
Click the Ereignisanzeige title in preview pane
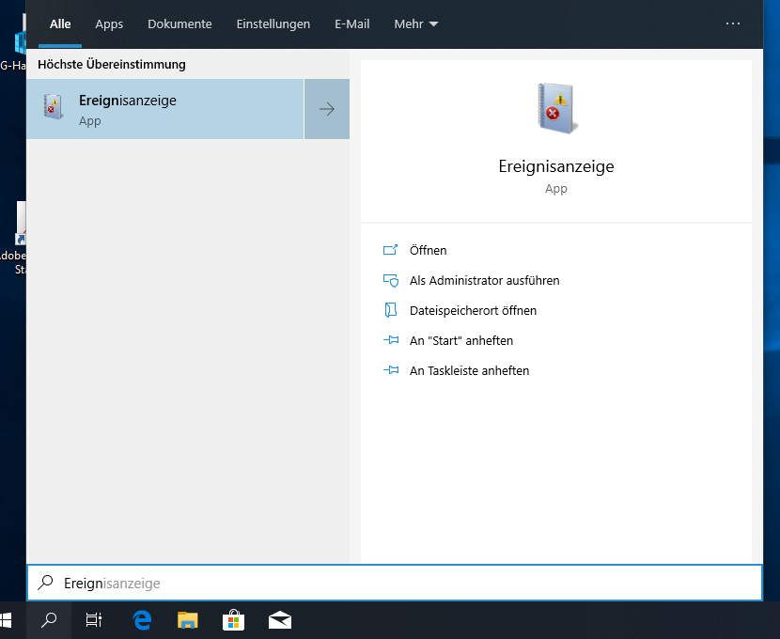tap(556, 166)
